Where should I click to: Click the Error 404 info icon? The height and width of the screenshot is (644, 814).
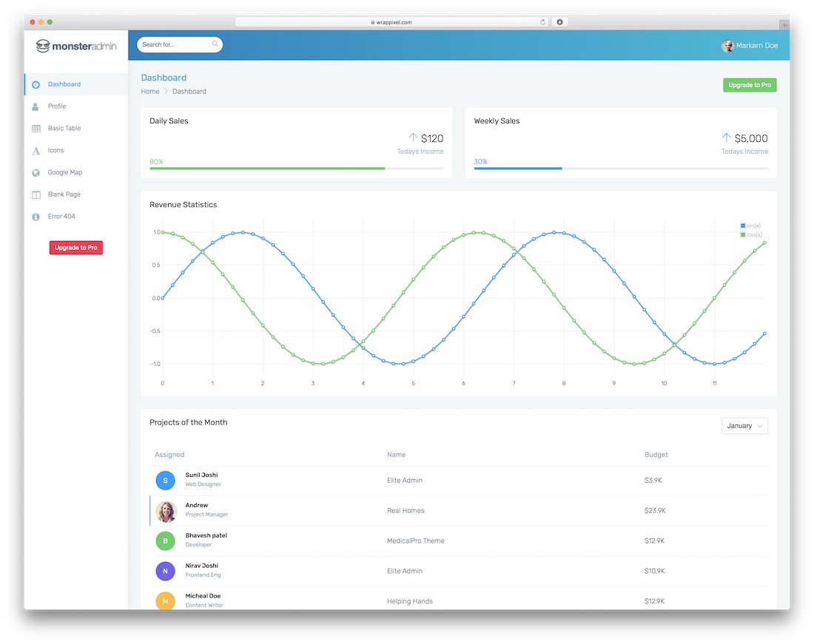pos(36,217)
